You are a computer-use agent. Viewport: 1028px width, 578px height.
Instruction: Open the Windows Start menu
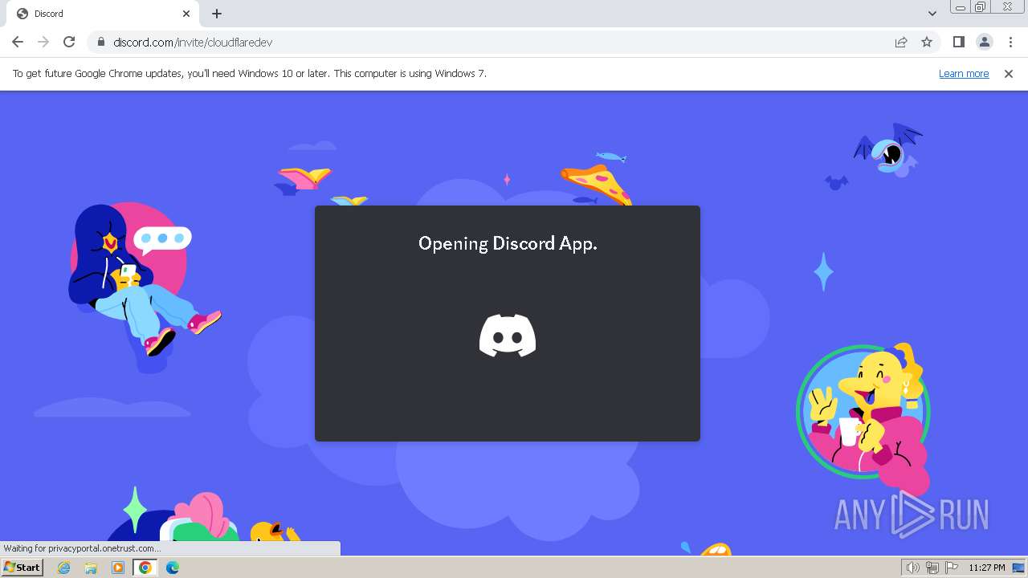point(22,568)
